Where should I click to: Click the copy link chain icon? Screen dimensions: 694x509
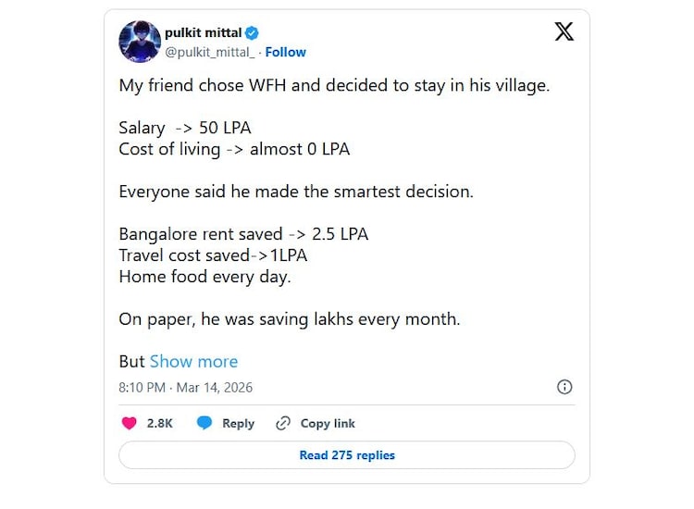(x=283, y=423)
